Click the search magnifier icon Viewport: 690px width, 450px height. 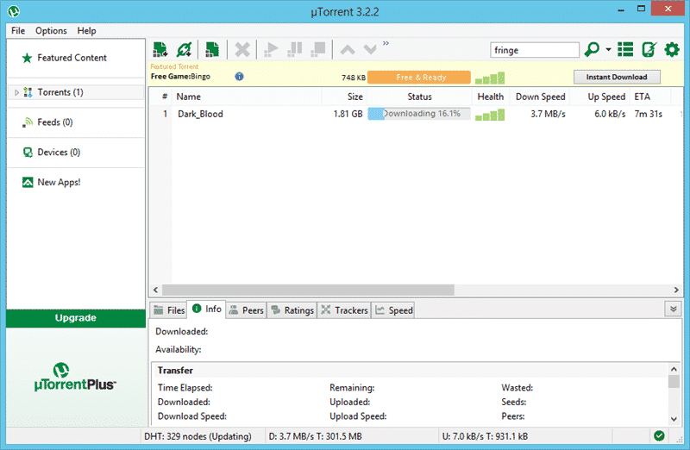(x=593, y=50)
